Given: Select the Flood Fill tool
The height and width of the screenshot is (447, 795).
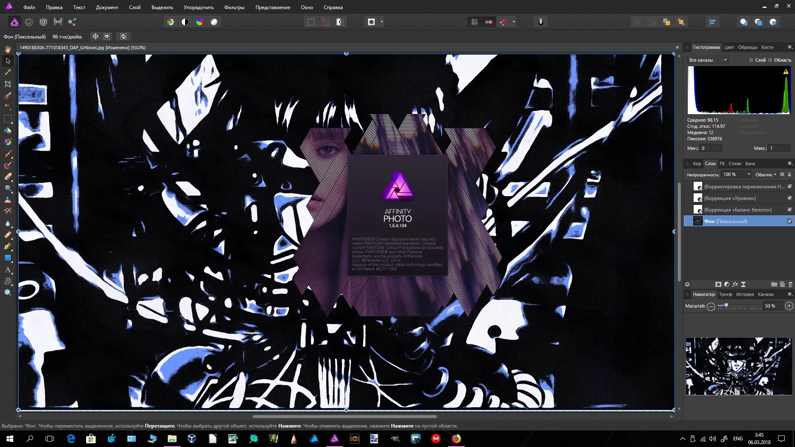Looking at the screenshot, I should (x=7, y=131).
